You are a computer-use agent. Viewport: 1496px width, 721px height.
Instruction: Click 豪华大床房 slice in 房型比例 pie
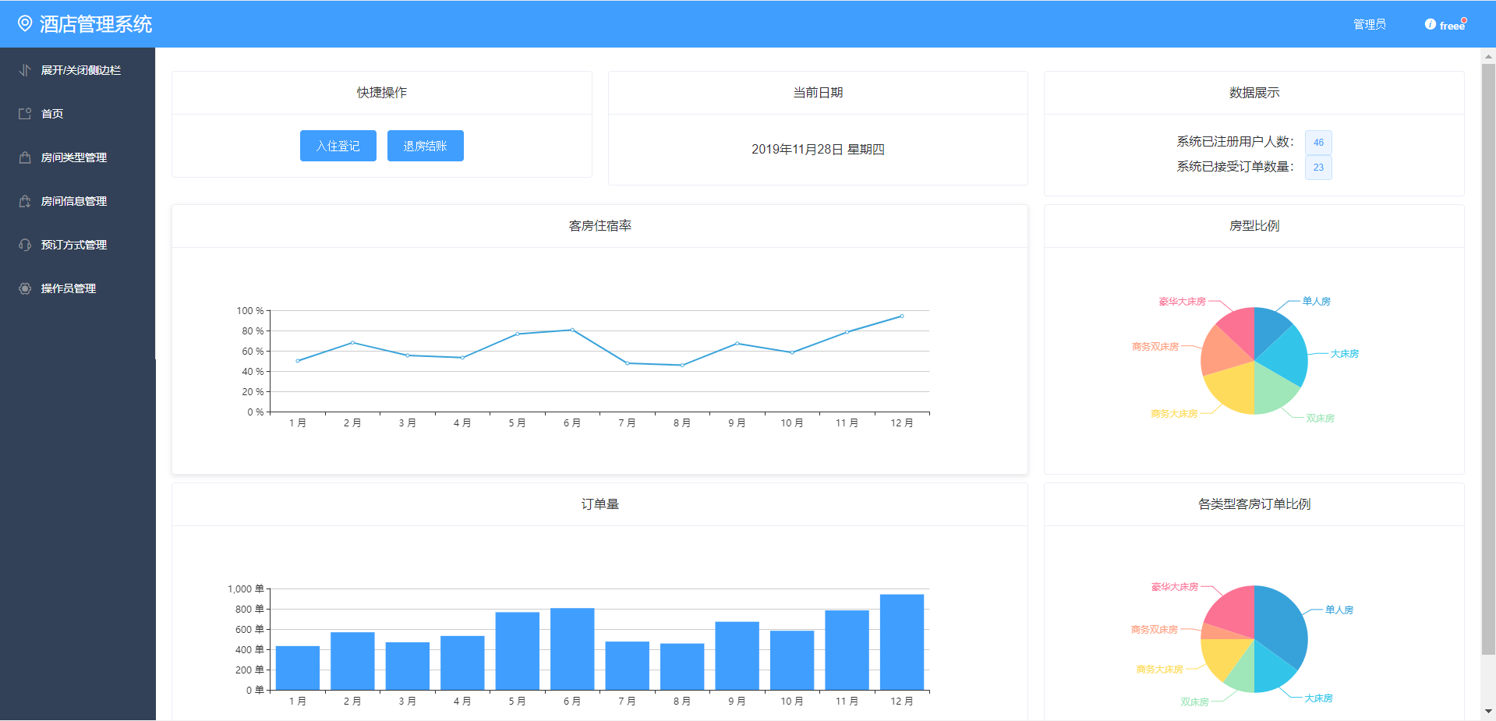[1240, 330]
